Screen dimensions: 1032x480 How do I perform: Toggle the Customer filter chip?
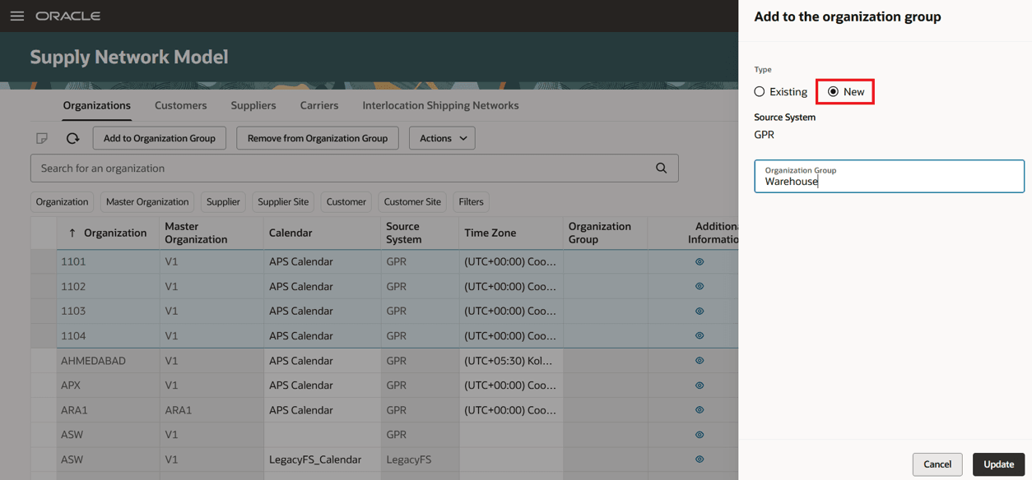(346, 201)
